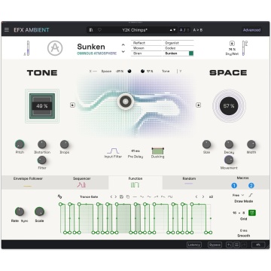Click the Latency button
The height and width of the screenshot is (271, 271).
click(x=194, y=245)
